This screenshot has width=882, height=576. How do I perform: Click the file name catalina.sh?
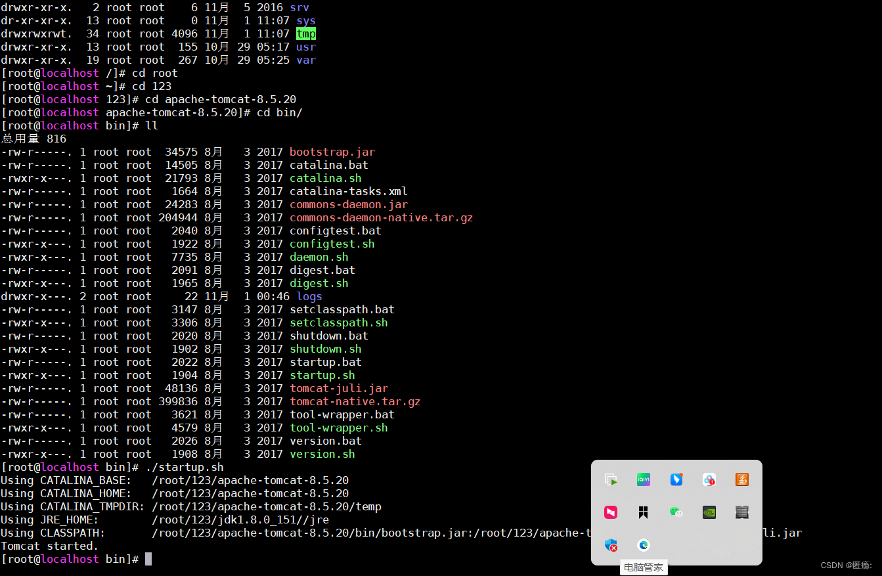[x=326, y=178]
